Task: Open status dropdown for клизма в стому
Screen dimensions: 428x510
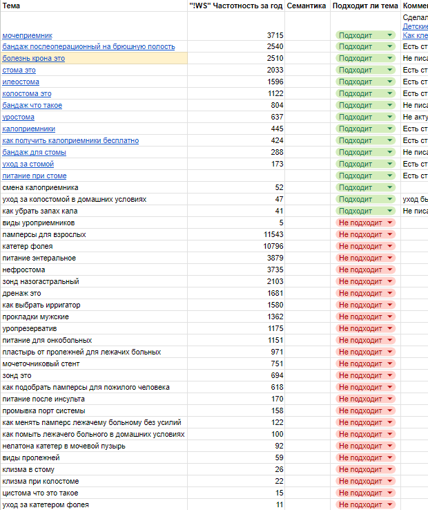Action: tap(389, 469)
